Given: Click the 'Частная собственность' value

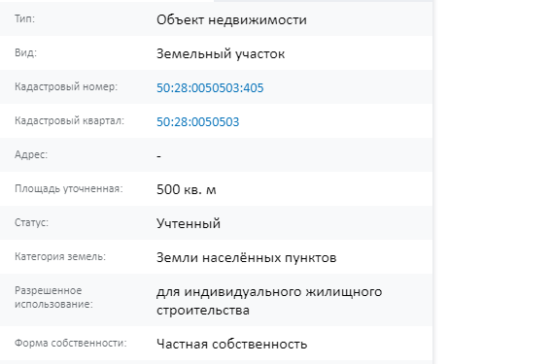Looking at the screenshot, I should [232, 344].
